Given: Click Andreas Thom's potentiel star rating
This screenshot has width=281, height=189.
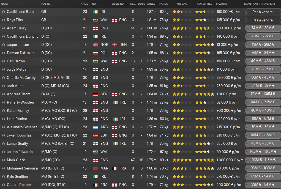Looking at the screenshot, I should (x=204, y=94).
